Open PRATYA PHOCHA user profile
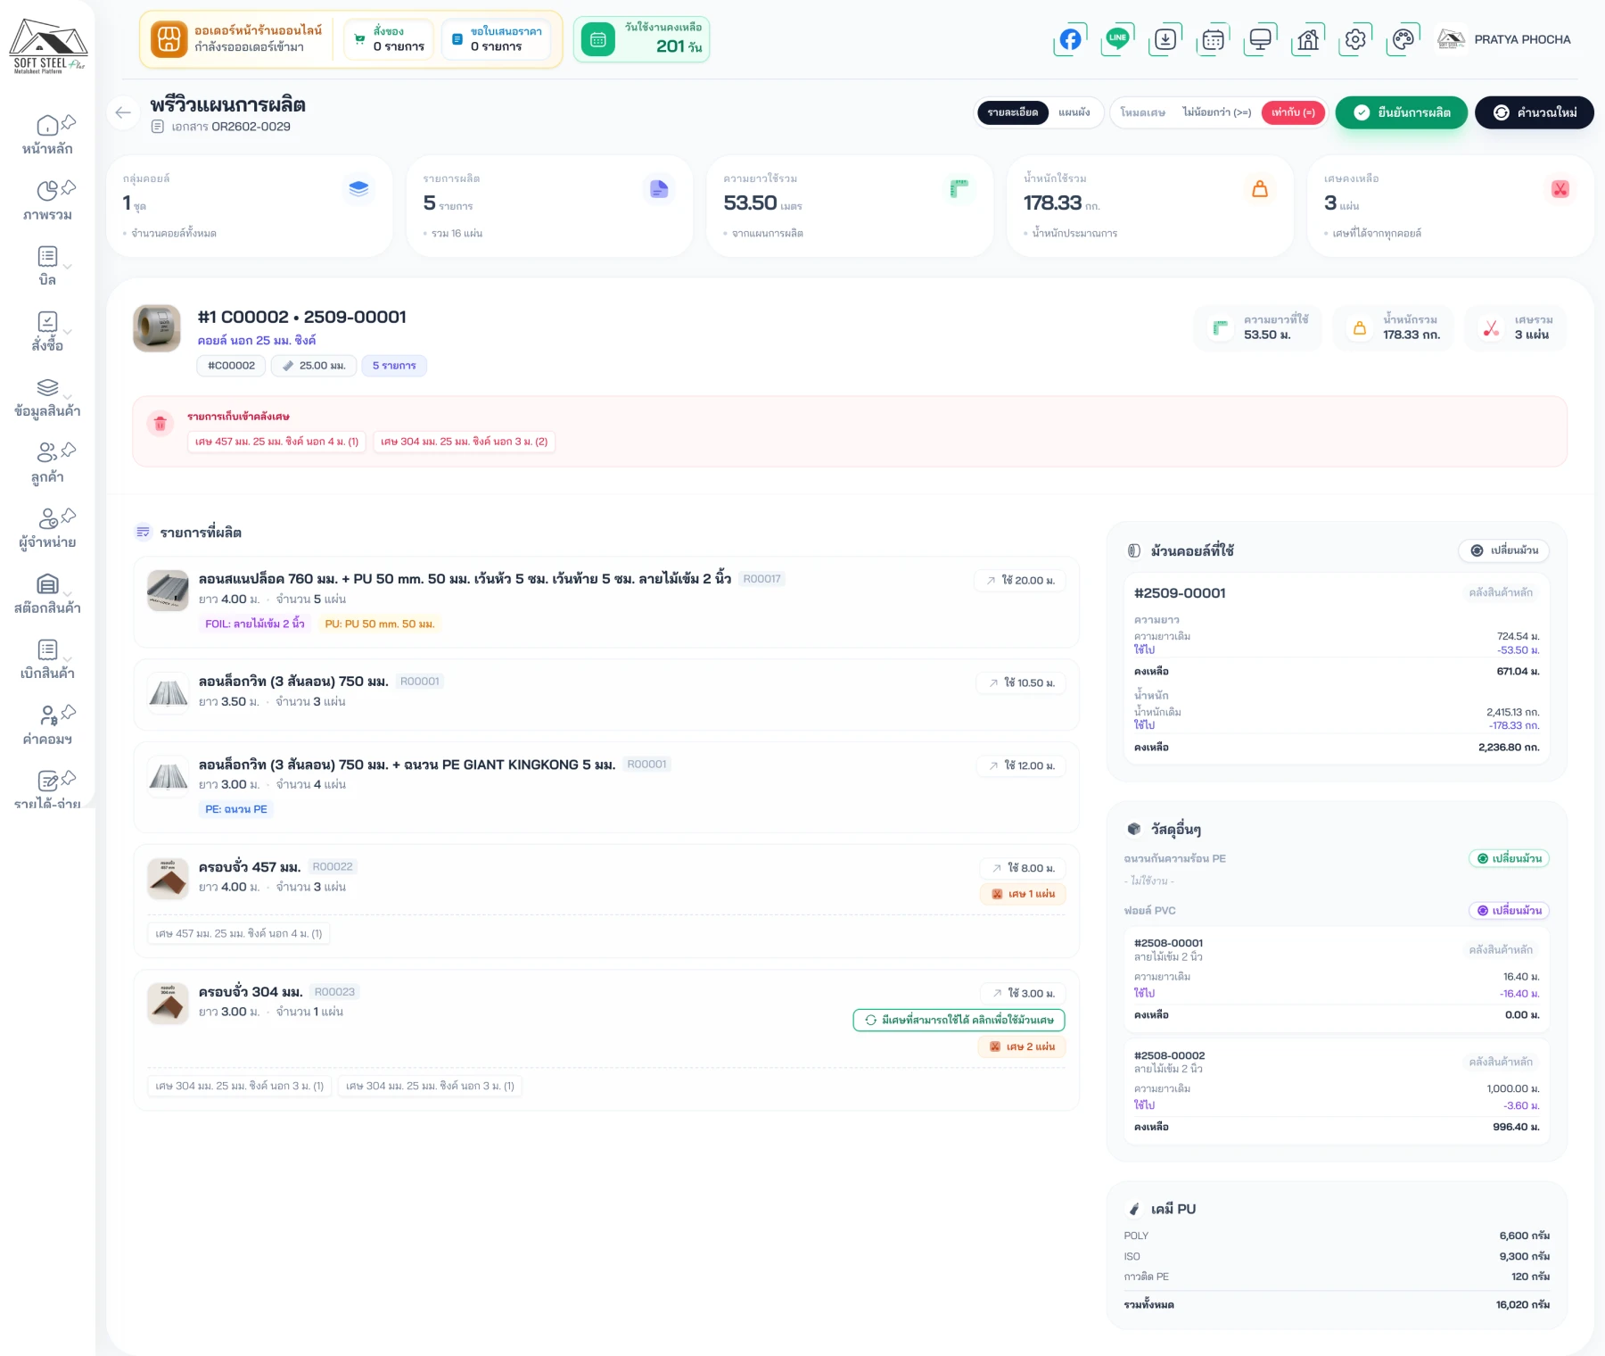The height and width of the screenshot is (1356, 1605). pos(1504,39)
